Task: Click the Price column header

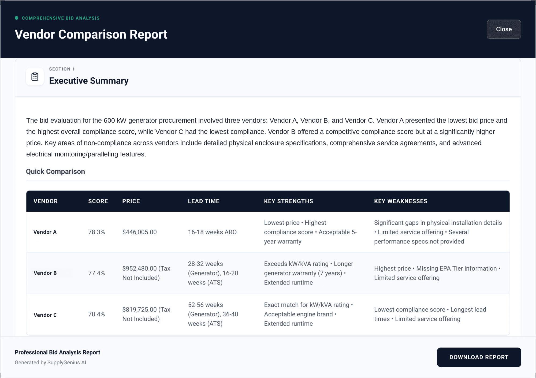Action: 131,201
